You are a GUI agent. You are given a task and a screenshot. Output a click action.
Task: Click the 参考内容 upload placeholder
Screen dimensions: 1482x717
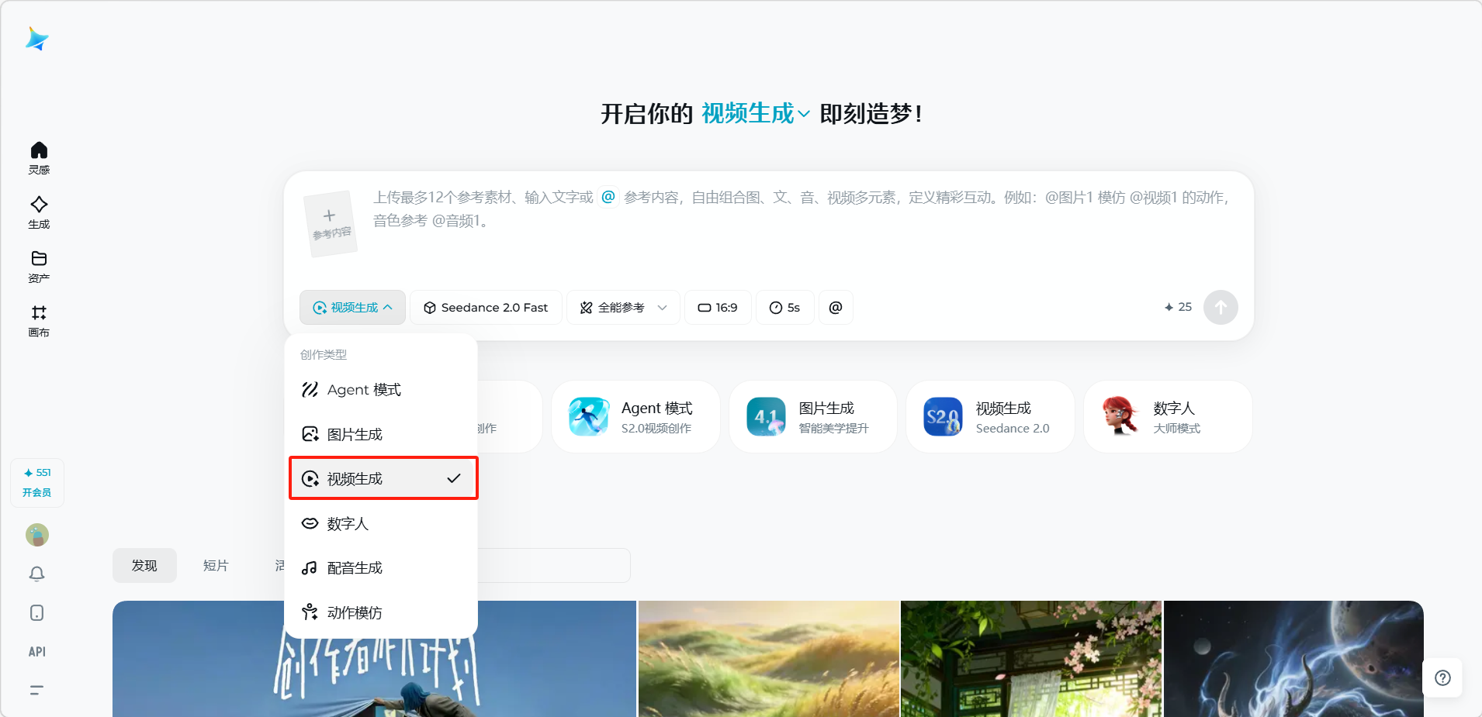coord(331,224)
